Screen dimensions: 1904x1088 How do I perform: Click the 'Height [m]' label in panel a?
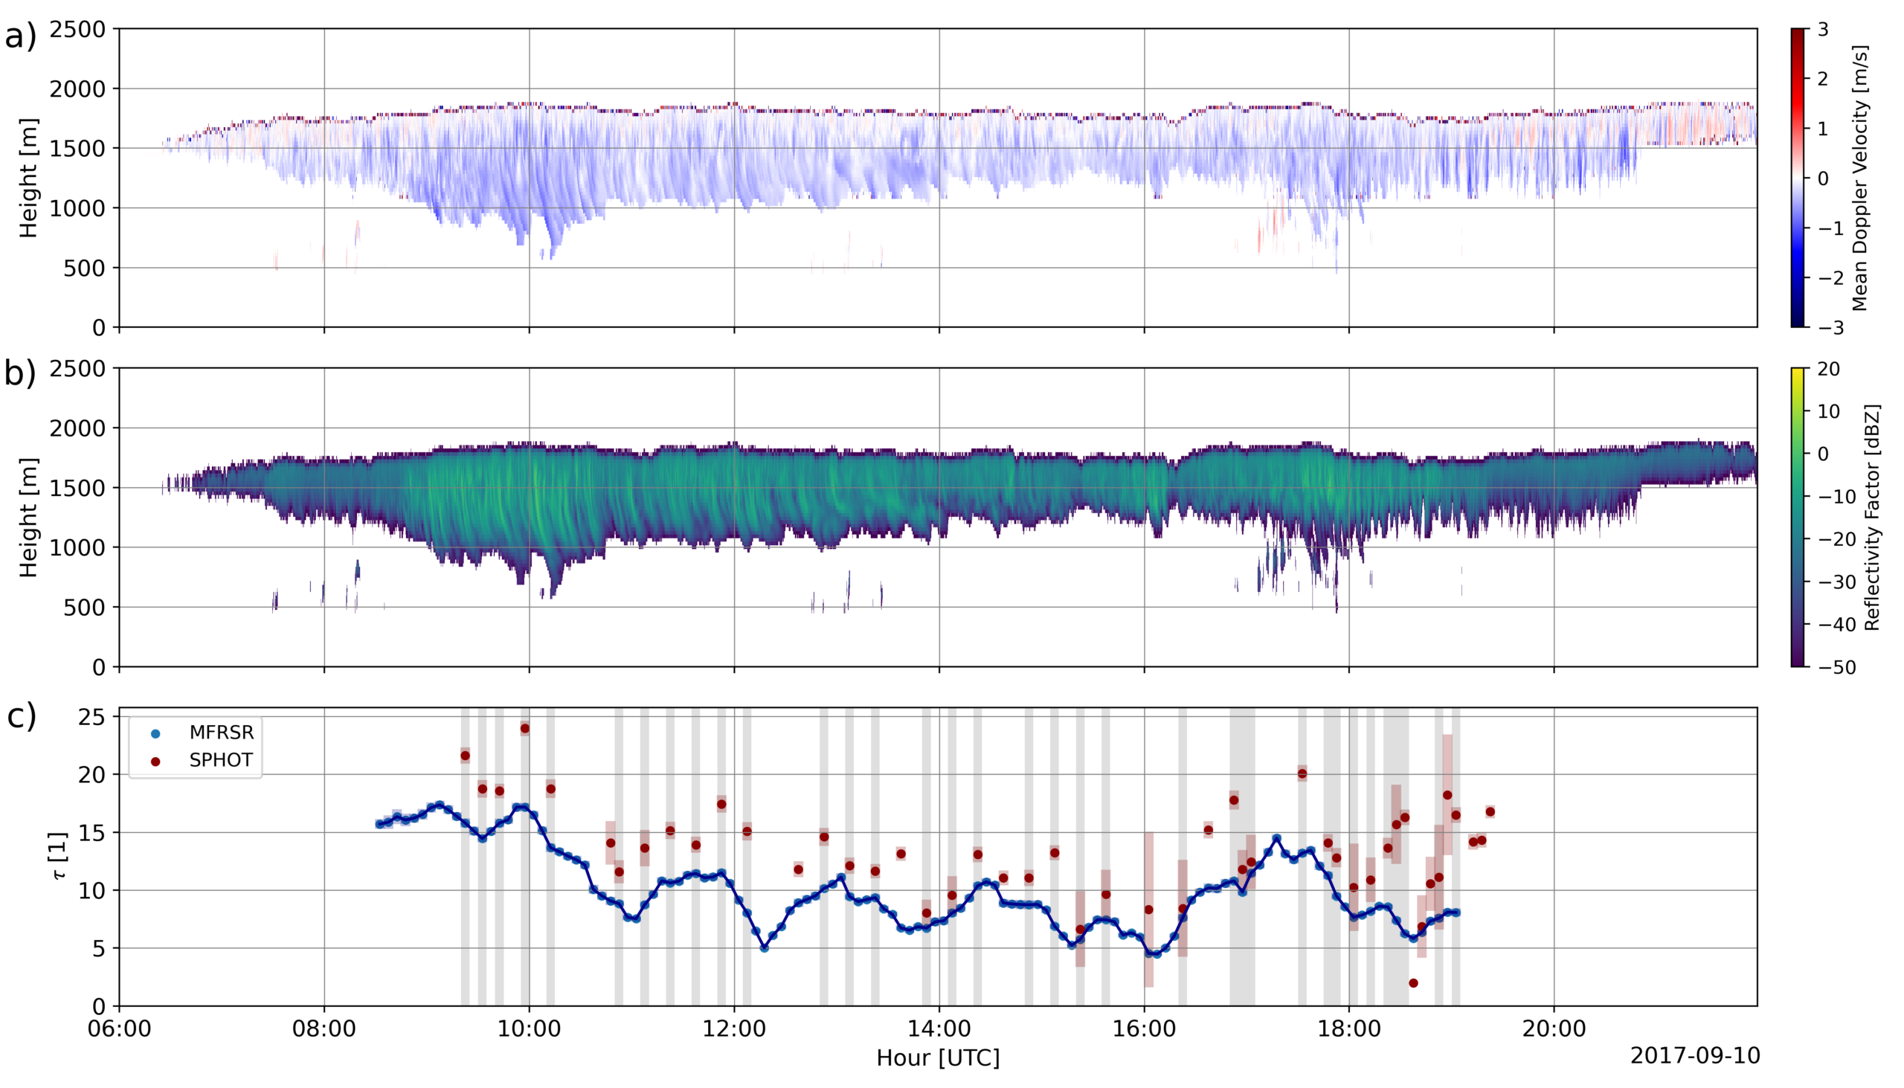pyautogui.click(x=28, y=178)
